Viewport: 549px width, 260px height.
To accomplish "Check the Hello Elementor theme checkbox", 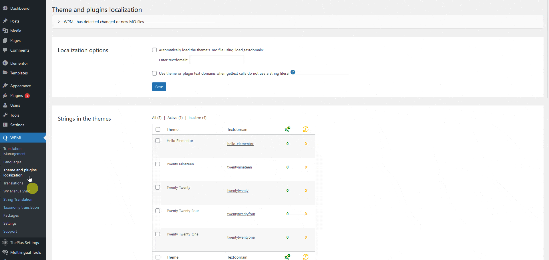I will (158, 141).
